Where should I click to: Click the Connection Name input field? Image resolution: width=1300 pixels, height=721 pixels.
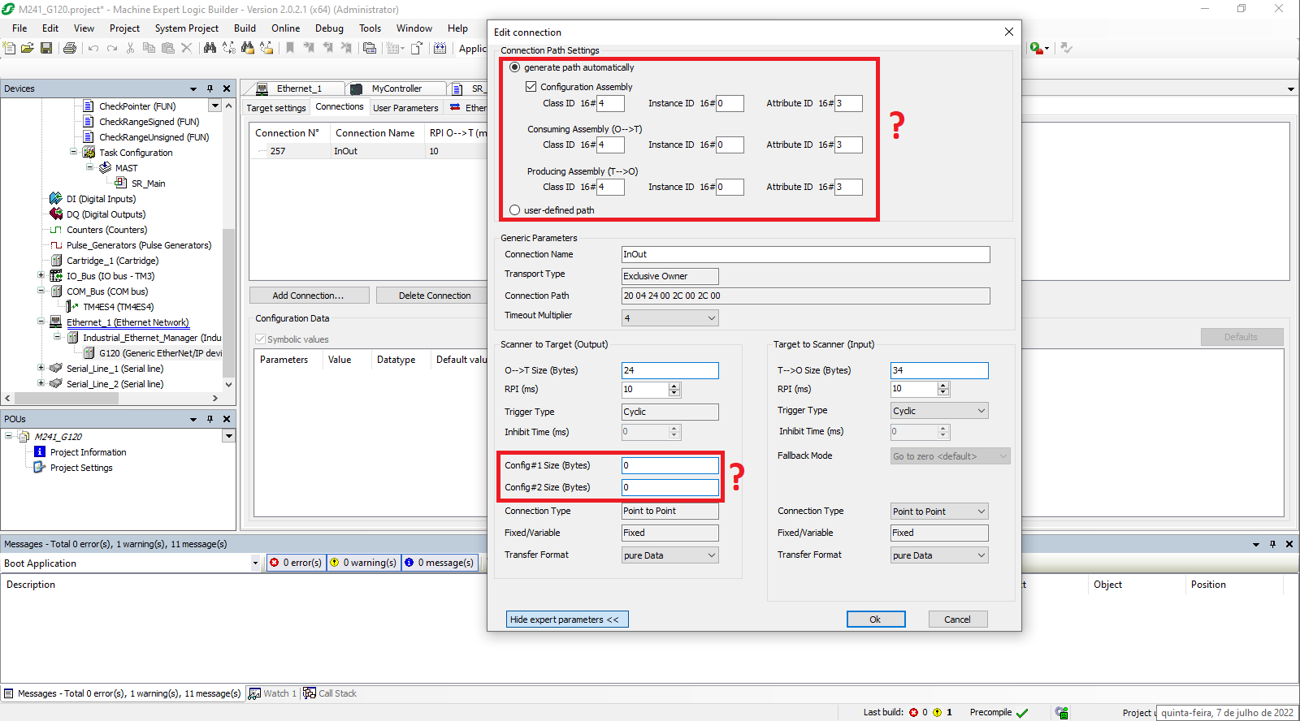(804, 255)
